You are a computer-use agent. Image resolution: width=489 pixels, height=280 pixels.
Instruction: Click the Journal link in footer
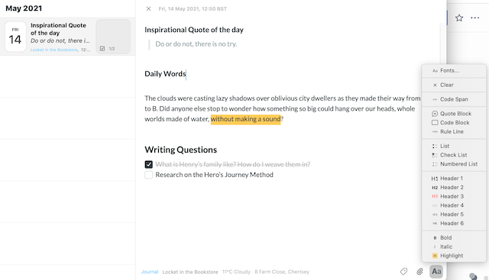[150, 272]
